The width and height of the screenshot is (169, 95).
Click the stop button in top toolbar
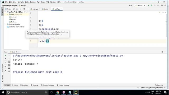click(158, 6)
